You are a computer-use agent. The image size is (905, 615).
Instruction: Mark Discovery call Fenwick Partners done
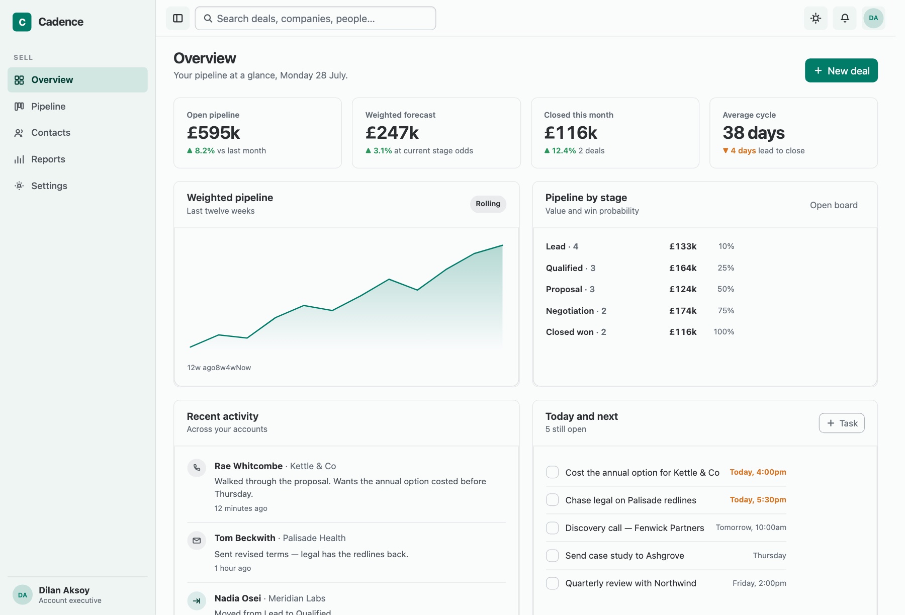[x=553, y=528]
